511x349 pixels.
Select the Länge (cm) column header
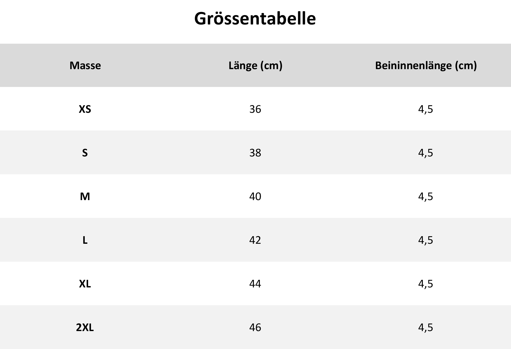point(255,65)
